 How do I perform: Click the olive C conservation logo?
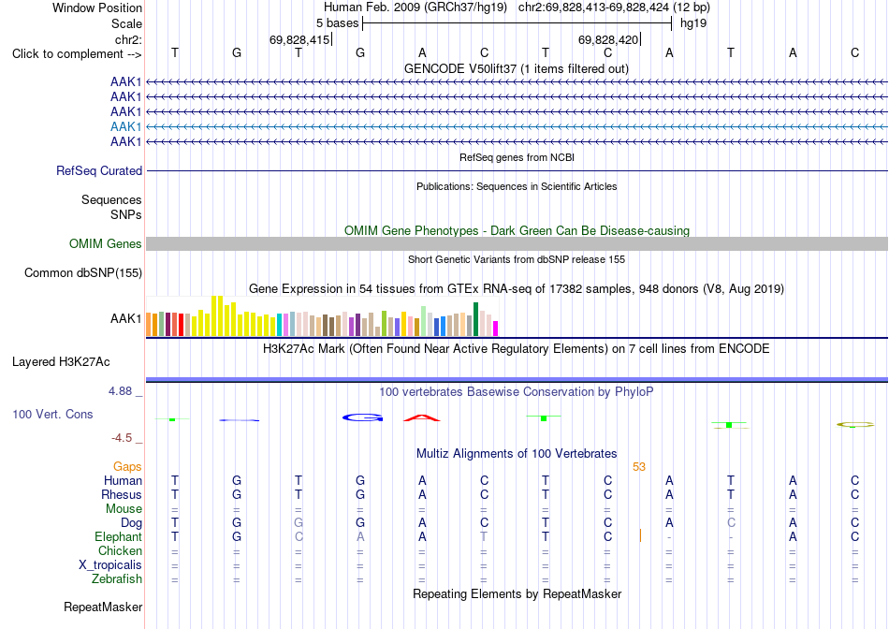[855, 424]
